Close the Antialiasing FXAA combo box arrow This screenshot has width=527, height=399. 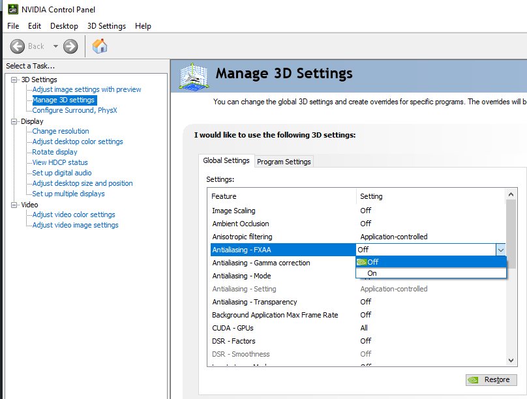pos(500,250)
